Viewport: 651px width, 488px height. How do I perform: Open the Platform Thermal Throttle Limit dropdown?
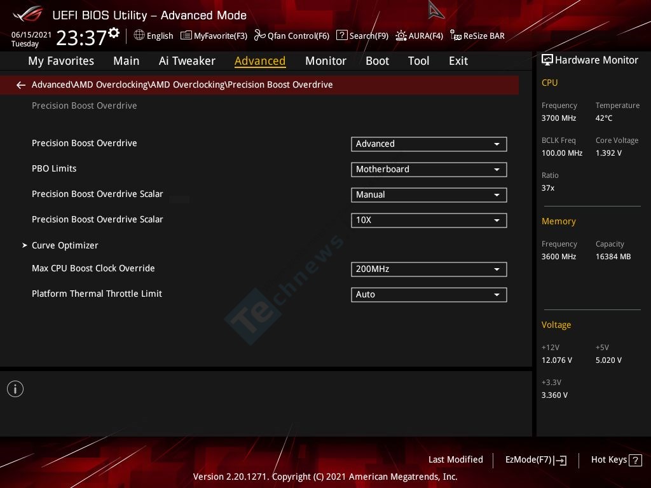click(429, 294)
